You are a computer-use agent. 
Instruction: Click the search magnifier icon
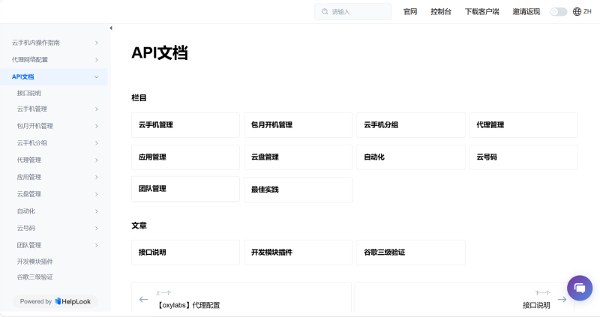(x=325, y=12)
